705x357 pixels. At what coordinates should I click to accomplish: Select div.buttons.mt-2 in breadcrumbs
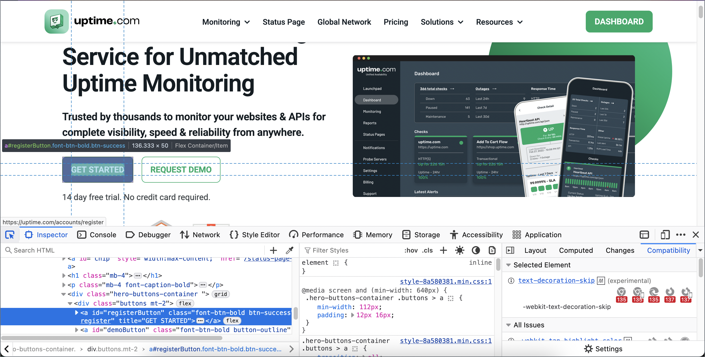tap(112, 349)
